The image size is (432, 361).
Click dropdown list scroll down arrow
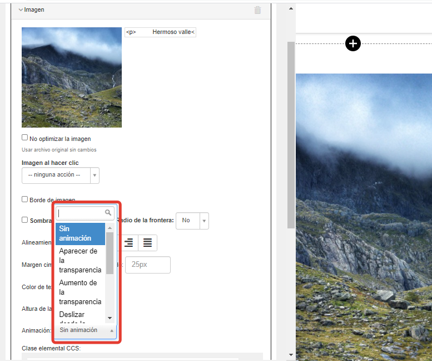point(110,318)
